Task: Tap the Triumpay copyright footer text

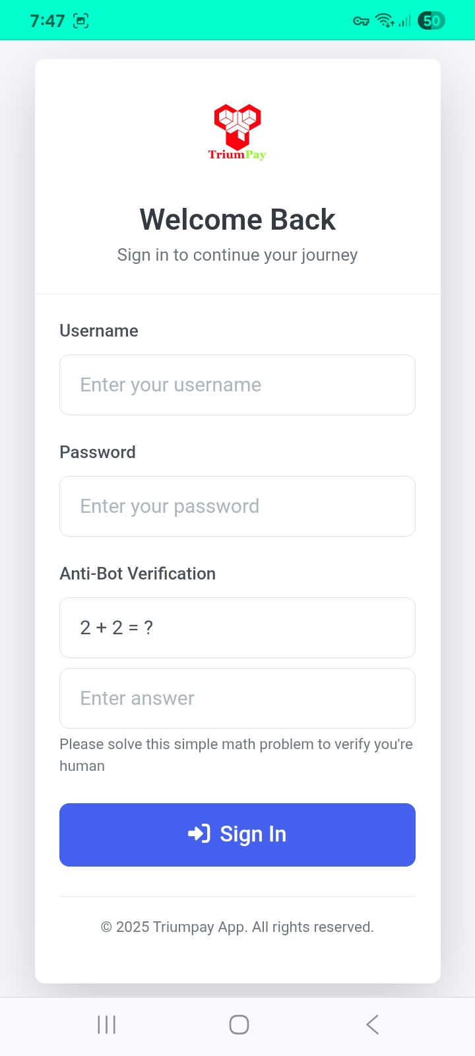Action: [x=237, y=927]
